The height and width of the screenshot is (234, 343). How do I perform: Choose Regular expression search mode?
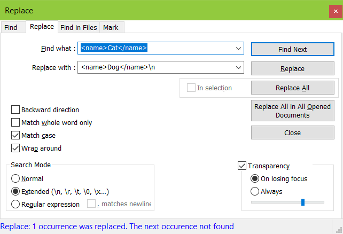15,204
